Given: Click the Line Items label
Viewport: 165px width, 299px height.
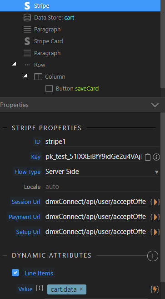Looking at the screenshot, I should (39, 273).
